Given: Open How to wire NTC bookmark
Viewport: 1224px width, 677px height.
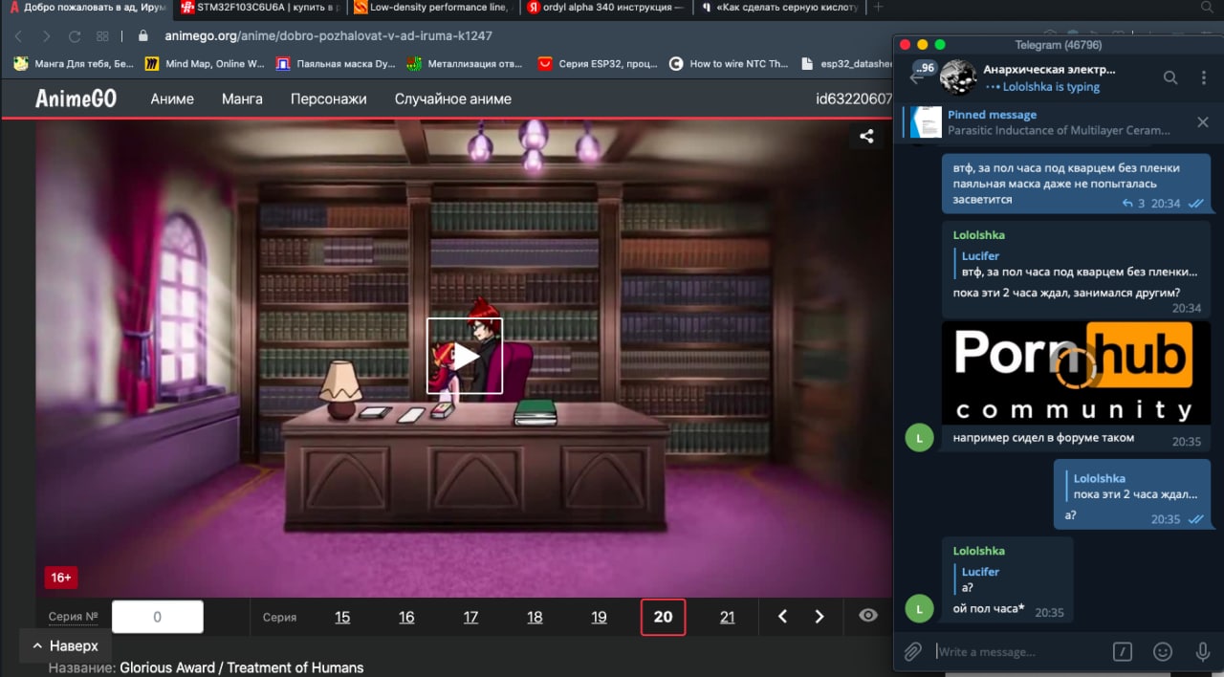Looking at the screenshot, I should [729, 64].
